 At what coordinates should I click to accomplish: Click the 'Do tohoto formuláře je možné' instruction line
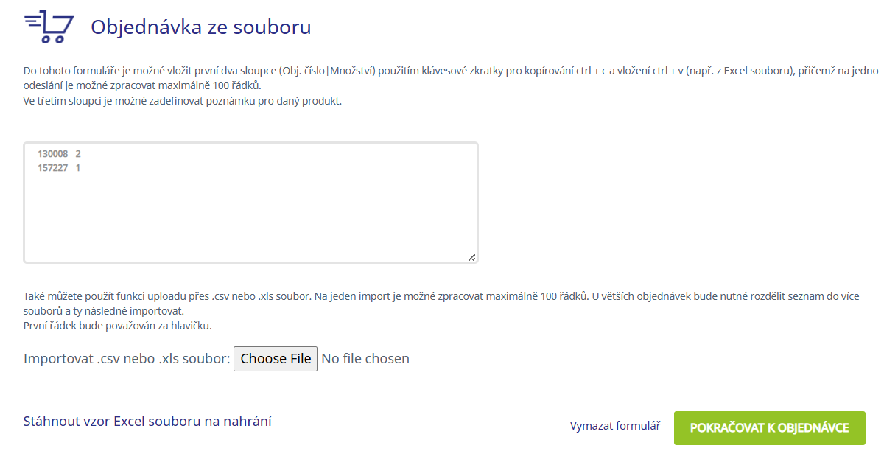(x=451, y=71)
